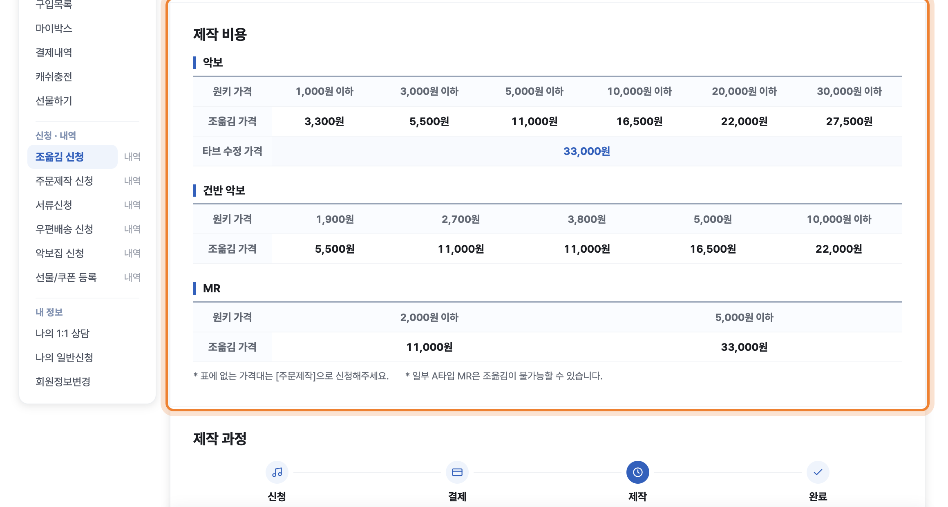Open 나의 1:1 상담
948x507 pixels.
coord(63,333)
